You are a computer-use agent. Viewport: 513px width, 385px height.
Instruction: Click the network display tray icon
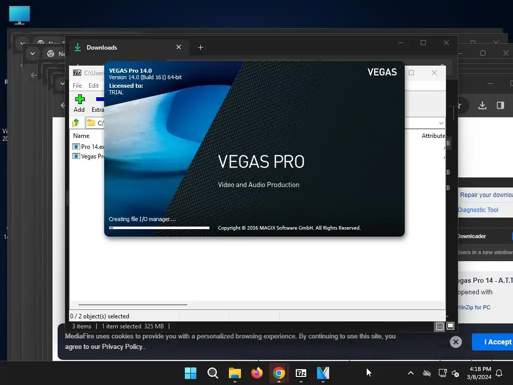442,373
